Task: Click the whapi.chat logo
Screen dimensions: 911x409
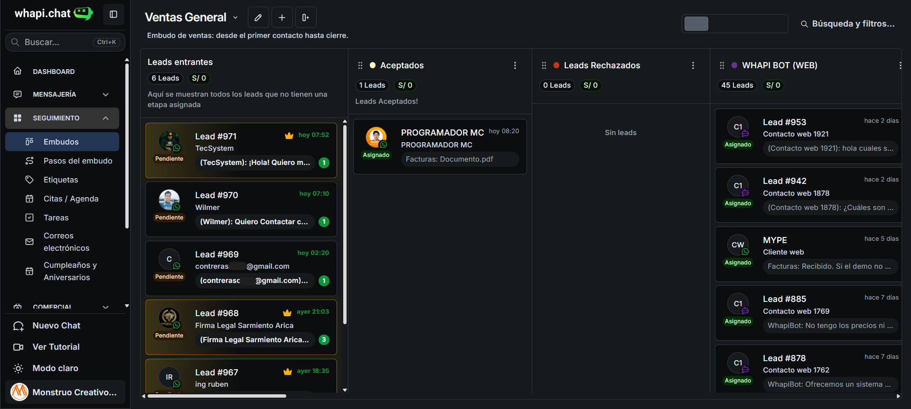Action: coord(54,13)
